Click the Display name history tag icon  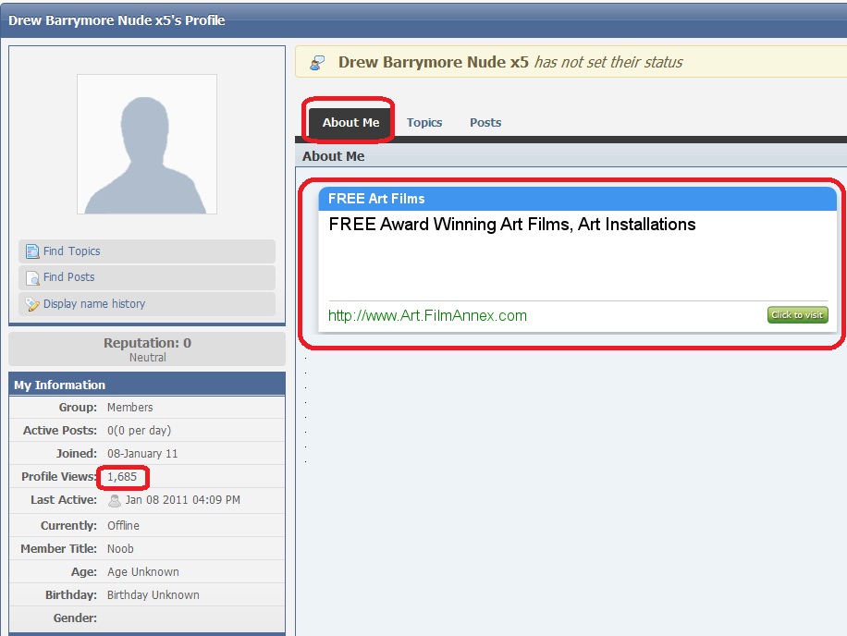(x=32, y=304)
